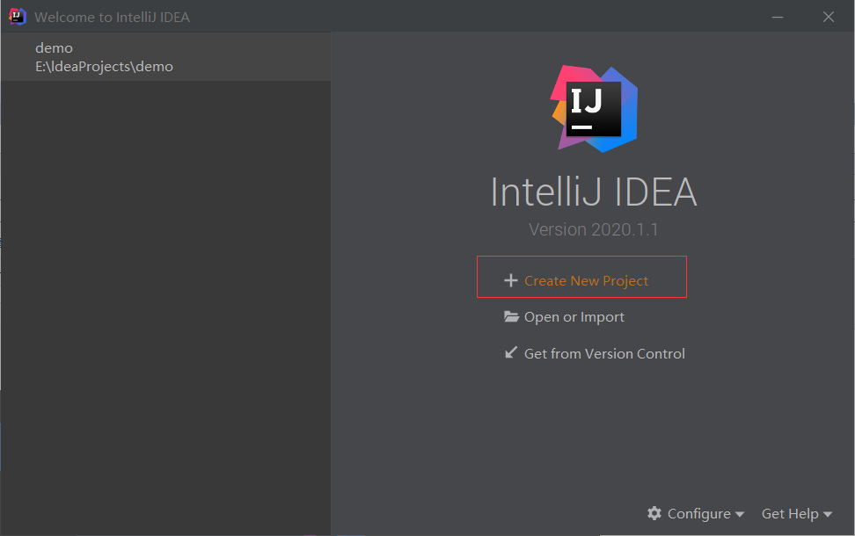Open the Configure menu label
The image size is (855, 536).
[698, 514]
